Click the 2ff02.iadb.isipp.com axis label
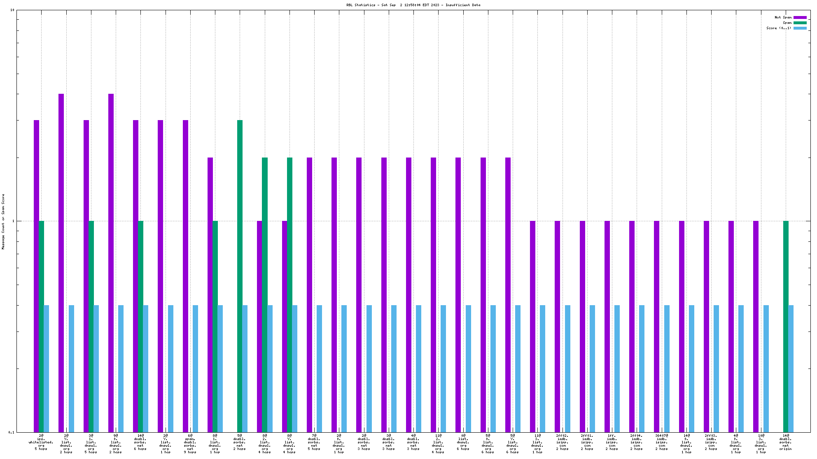 coord(562,442)
